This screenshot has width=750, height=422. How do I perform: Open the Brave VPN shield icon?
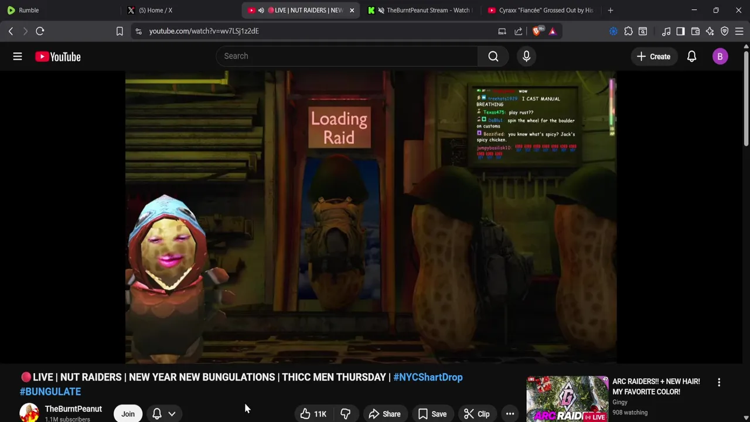coord(725,31)
